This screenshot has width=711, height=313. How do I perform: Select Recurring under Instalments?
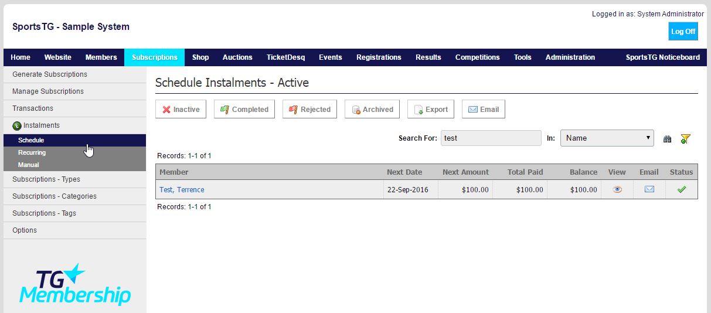click(74, 152)
